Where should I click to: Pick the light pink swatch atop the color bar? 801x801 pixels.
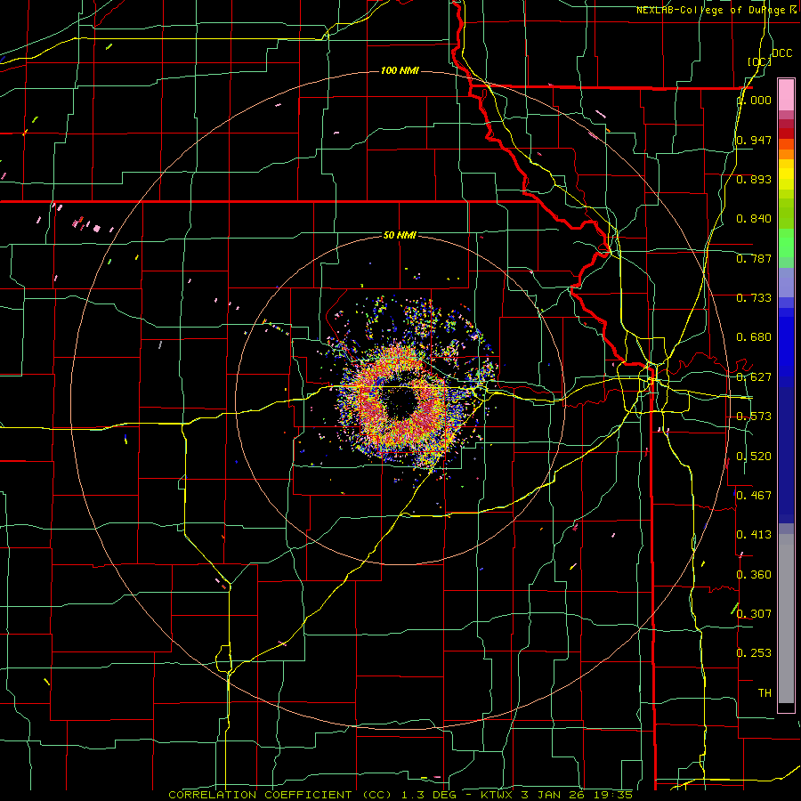(x=786, y=94)
